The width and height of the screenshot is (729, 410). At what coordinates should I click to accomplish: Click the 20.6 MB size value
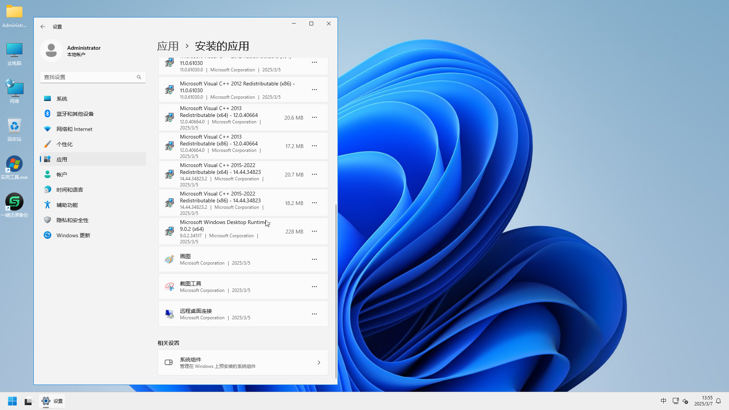point(294,118)
